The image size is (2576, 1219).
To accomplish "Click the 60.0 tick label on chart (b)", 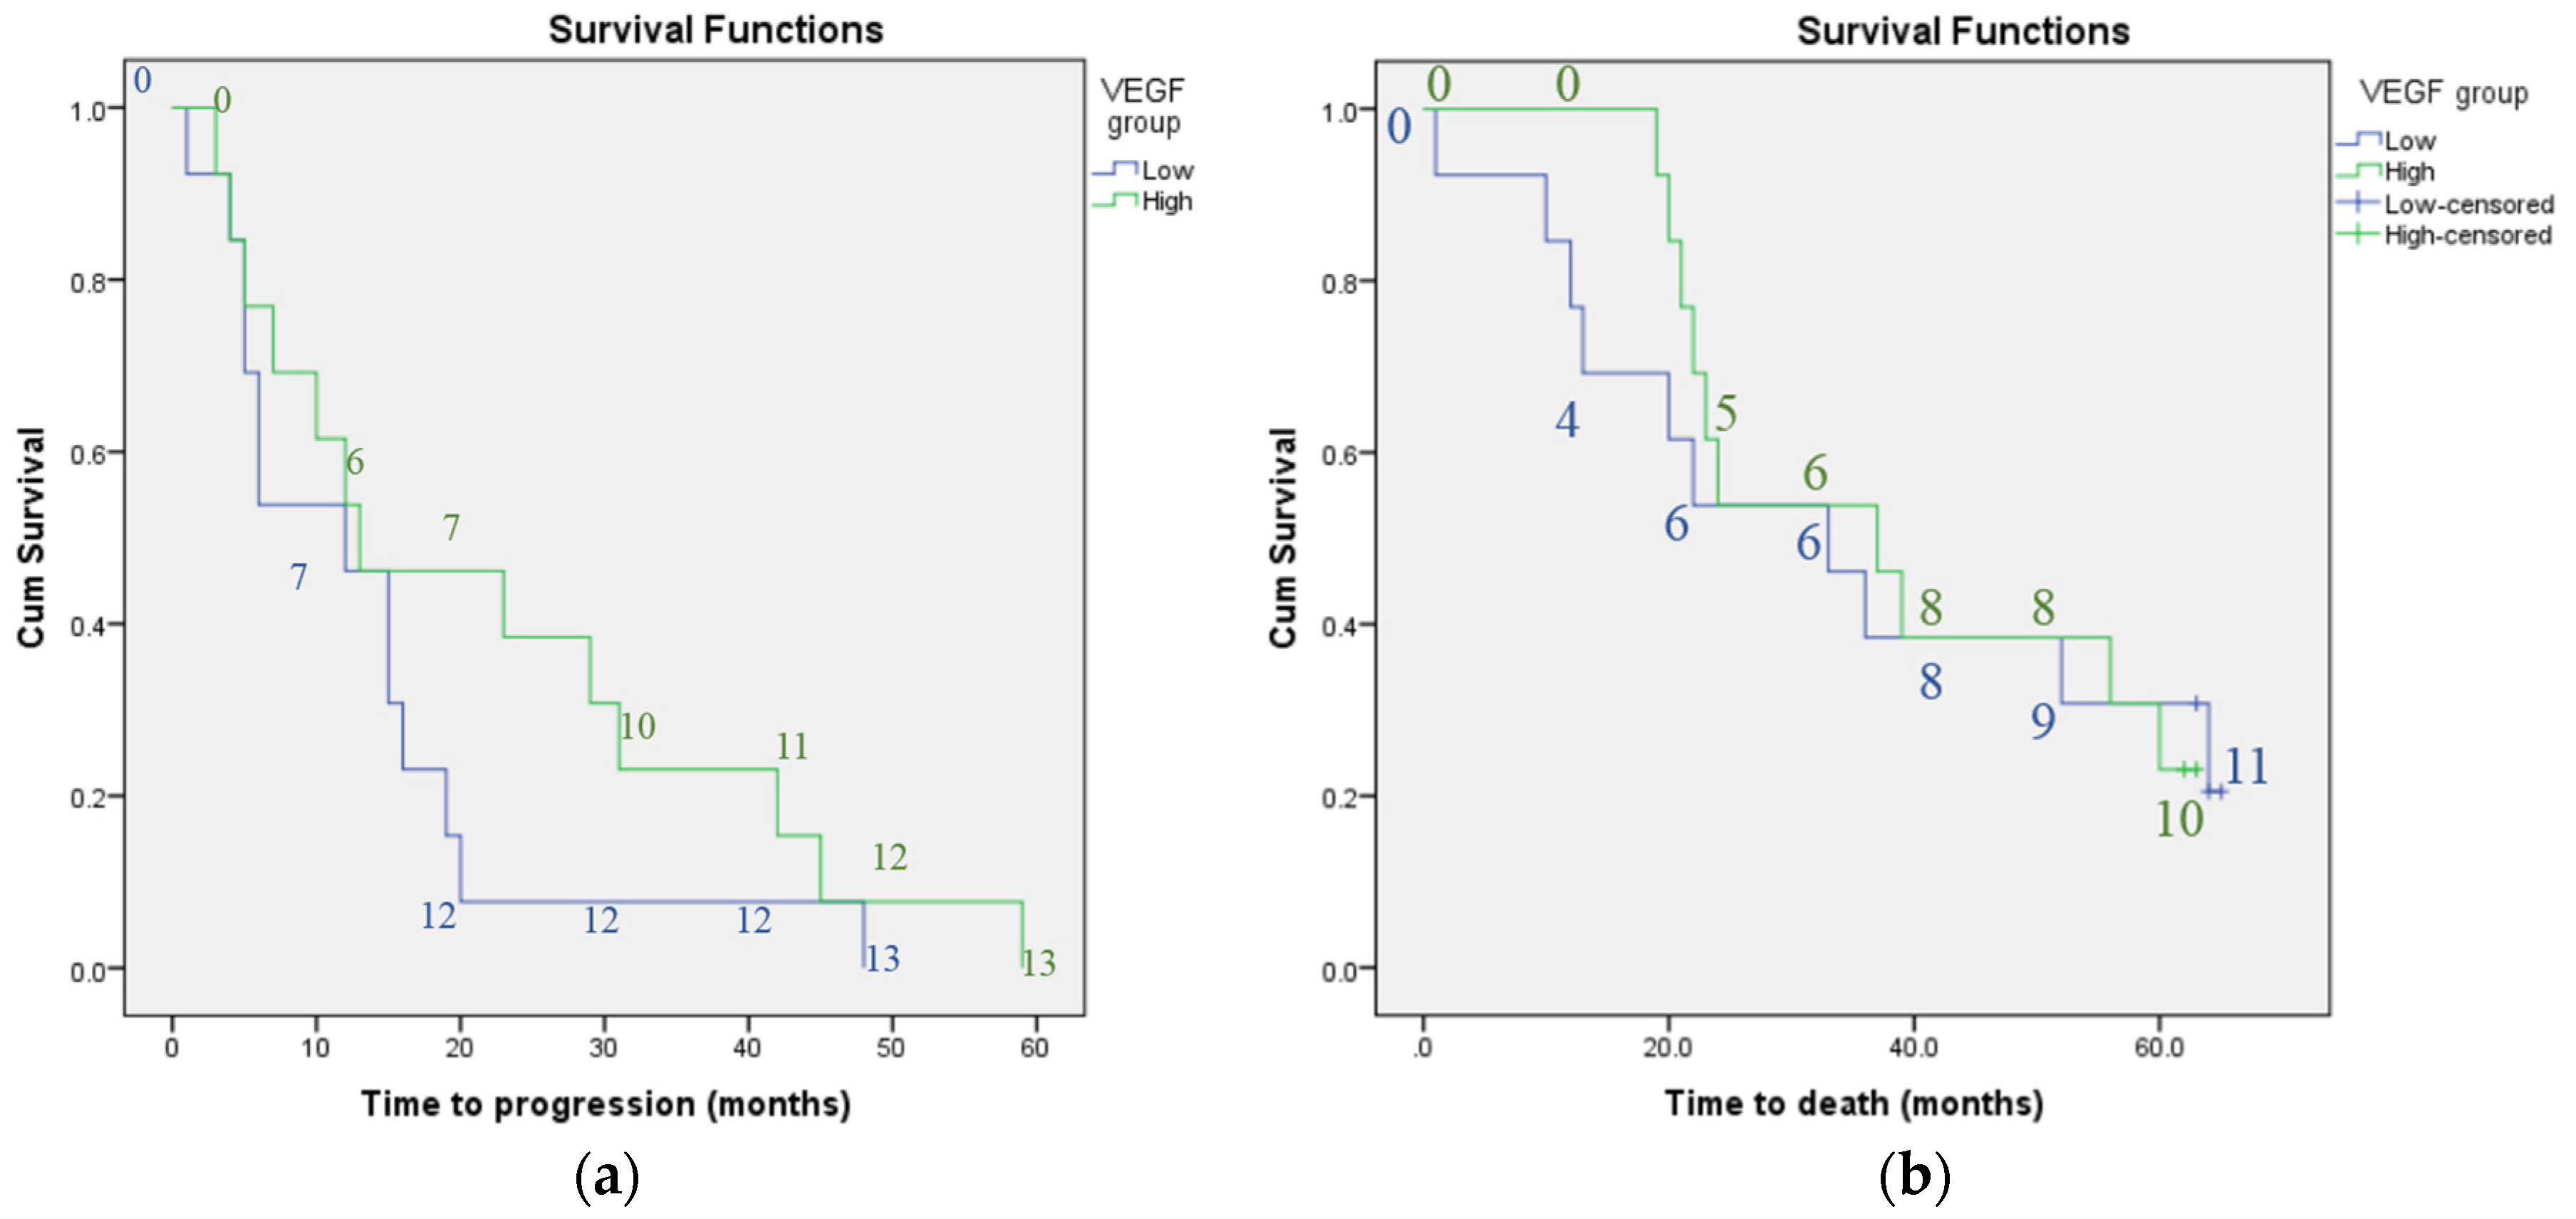I will coord(2159,1048).
